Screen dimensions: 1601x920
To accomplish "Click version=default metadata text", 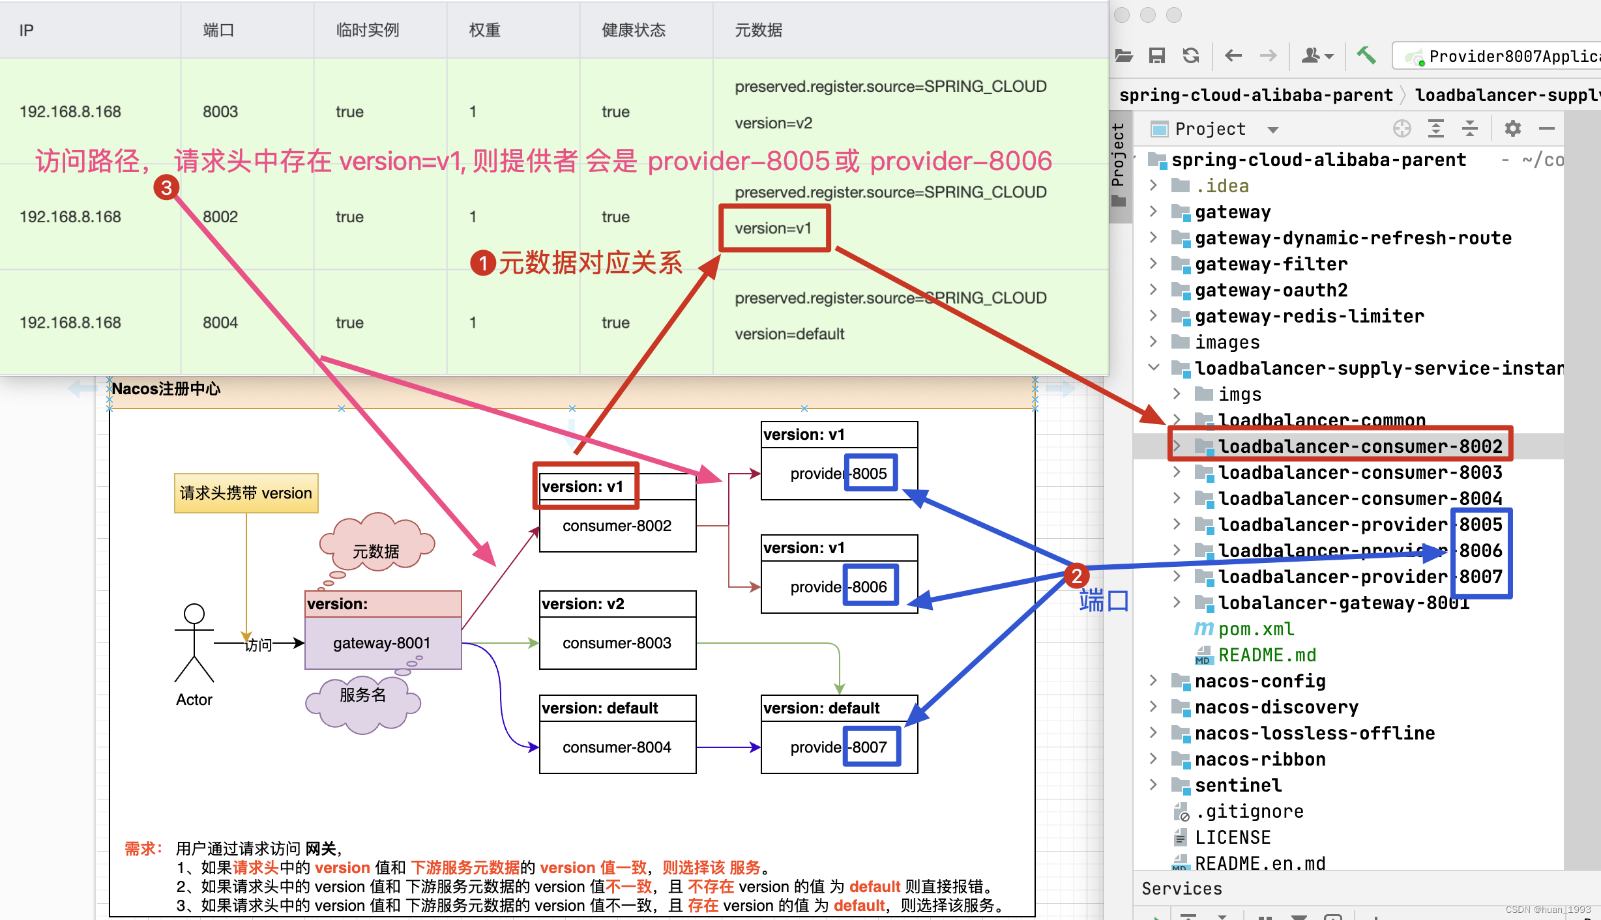I will point(789,334).
